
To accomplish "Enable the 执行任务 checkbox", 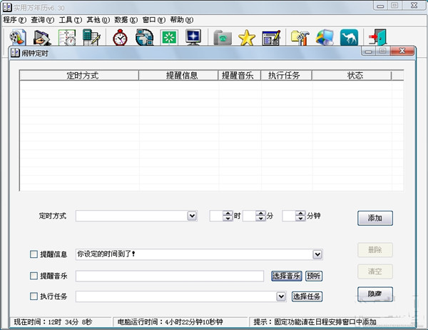I will click(34, 296).
